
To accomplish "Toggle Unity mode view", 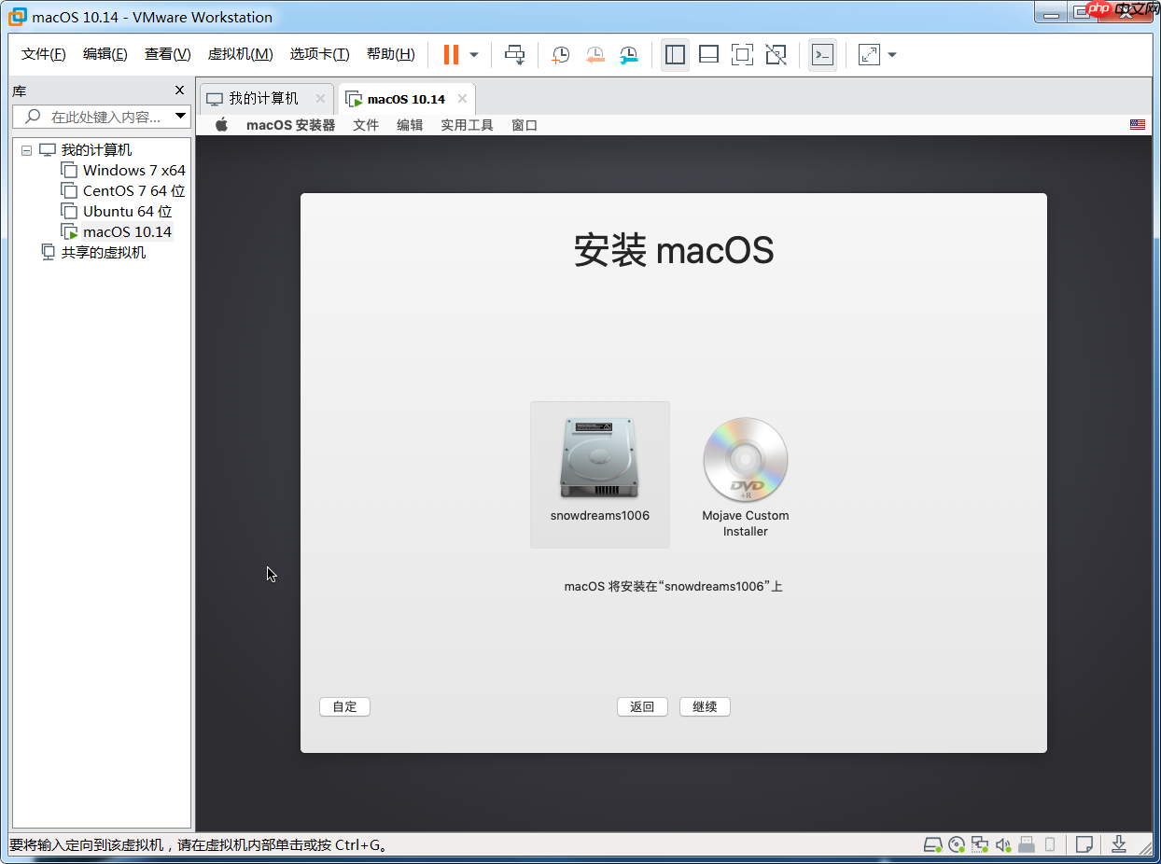I will [x=776, y=54].
